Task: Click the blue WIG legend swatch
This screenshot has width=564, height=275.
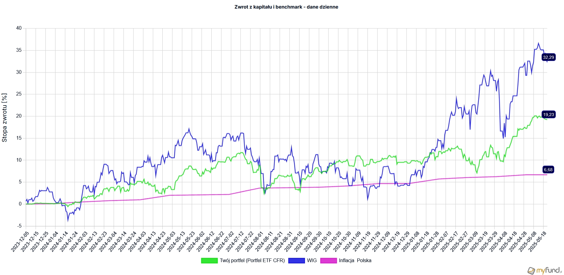Action: coord(296,261)
